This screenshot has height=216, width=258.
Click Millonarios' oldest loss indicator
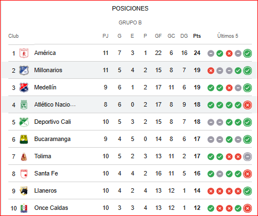click(211, 71)
